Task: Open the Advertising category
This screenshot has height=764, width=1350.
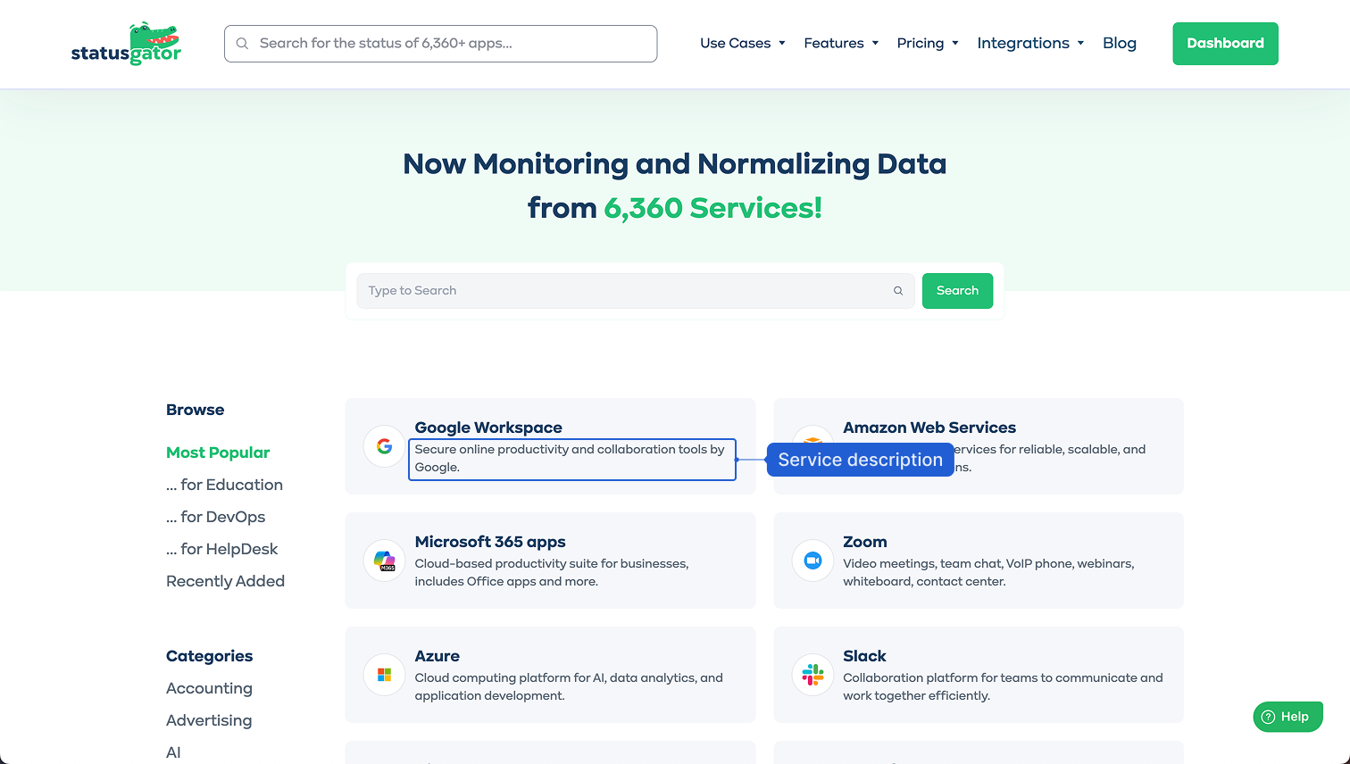Action: pos(209,720)
